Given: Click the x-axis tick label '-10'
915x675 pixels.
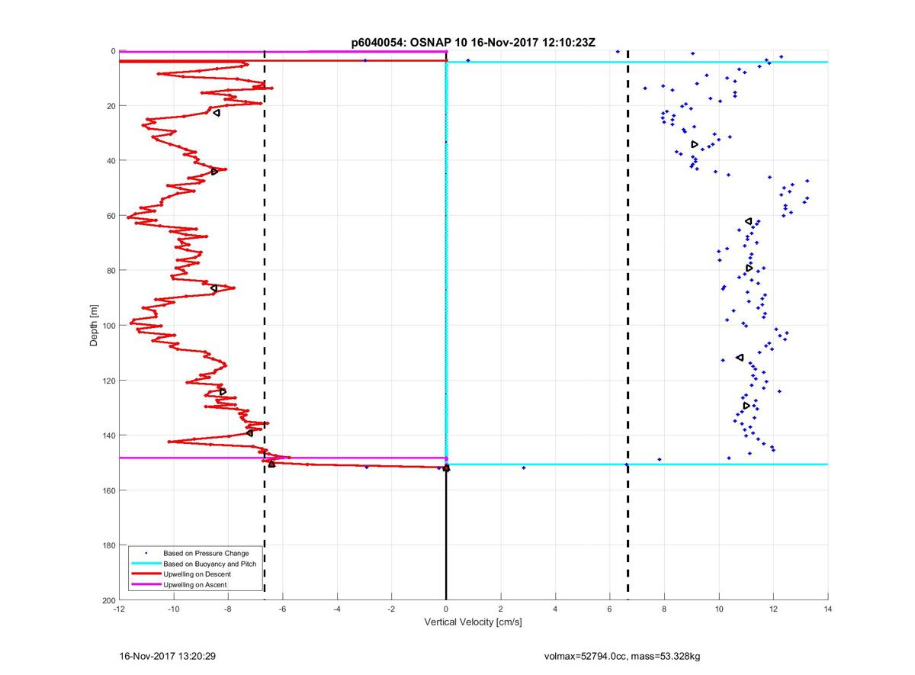Looking at the screenshot, I should coord(174,609).
